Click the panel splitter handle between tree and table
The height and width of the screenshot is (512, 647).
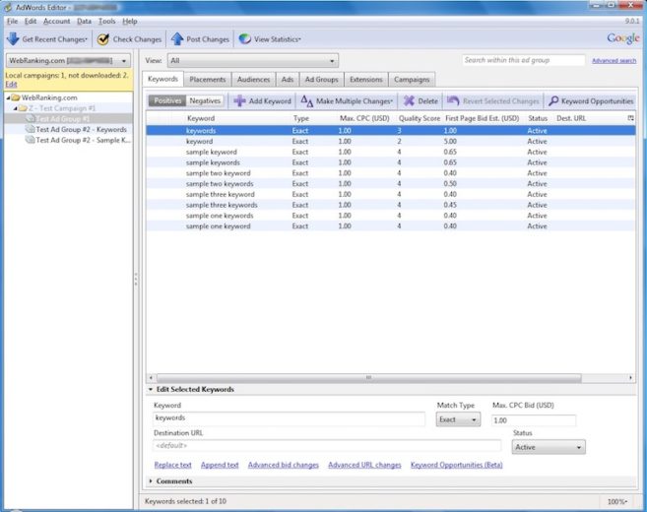click(136, 280)
